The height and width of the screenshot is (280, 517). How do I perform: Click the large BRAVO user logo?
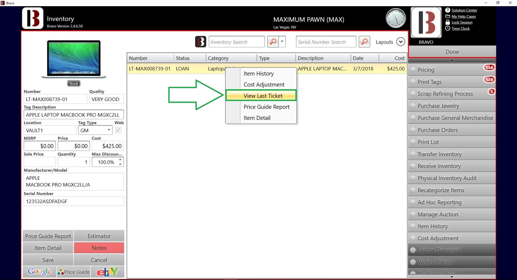[426, 23]
